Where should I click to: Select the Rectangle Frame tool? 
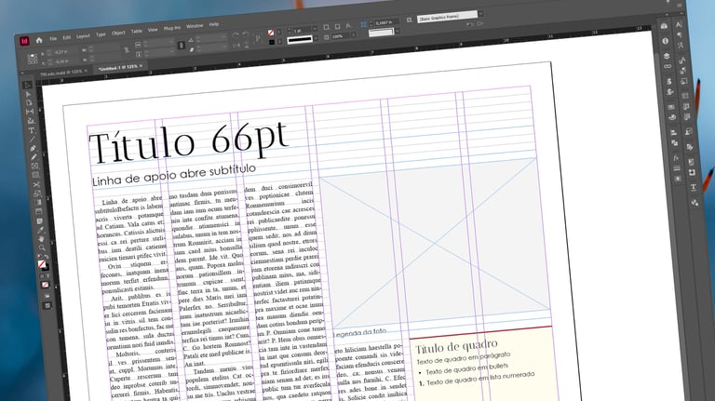(35, 166)
